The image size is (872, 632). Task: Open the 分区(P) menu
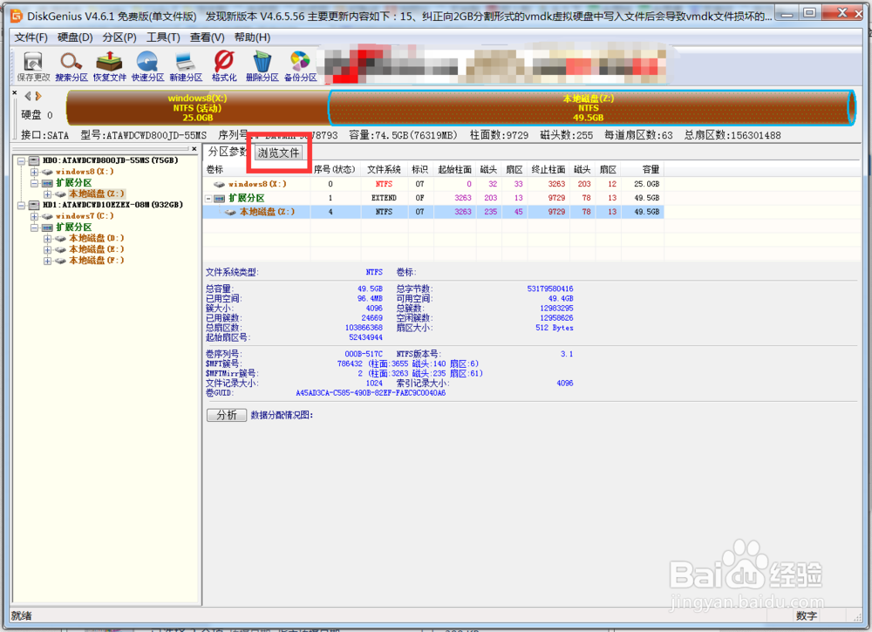[x=119, y=37]
